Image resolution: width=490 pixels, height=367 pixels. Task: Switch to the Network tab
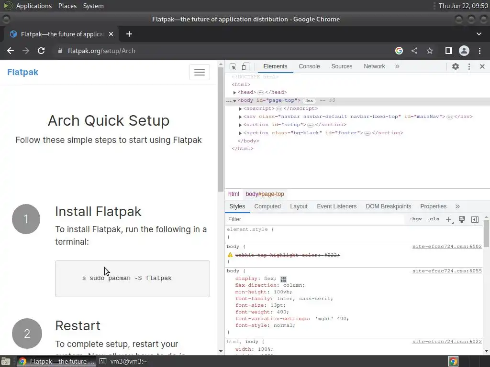[374, 66]
